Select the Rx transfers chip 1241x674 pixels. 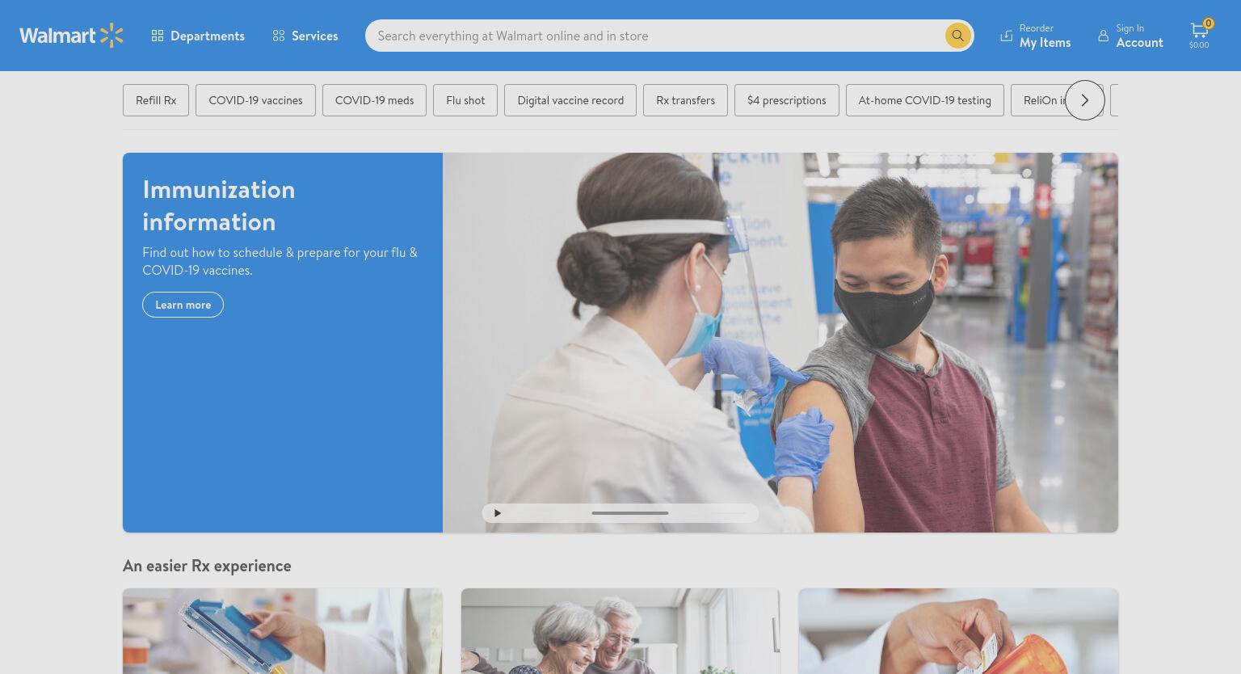click(685, 100)
